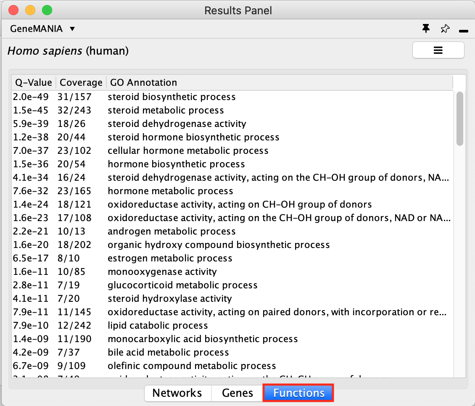Switch to the Genes tab
Screen dimensions: 475x406
coord(237,393)
